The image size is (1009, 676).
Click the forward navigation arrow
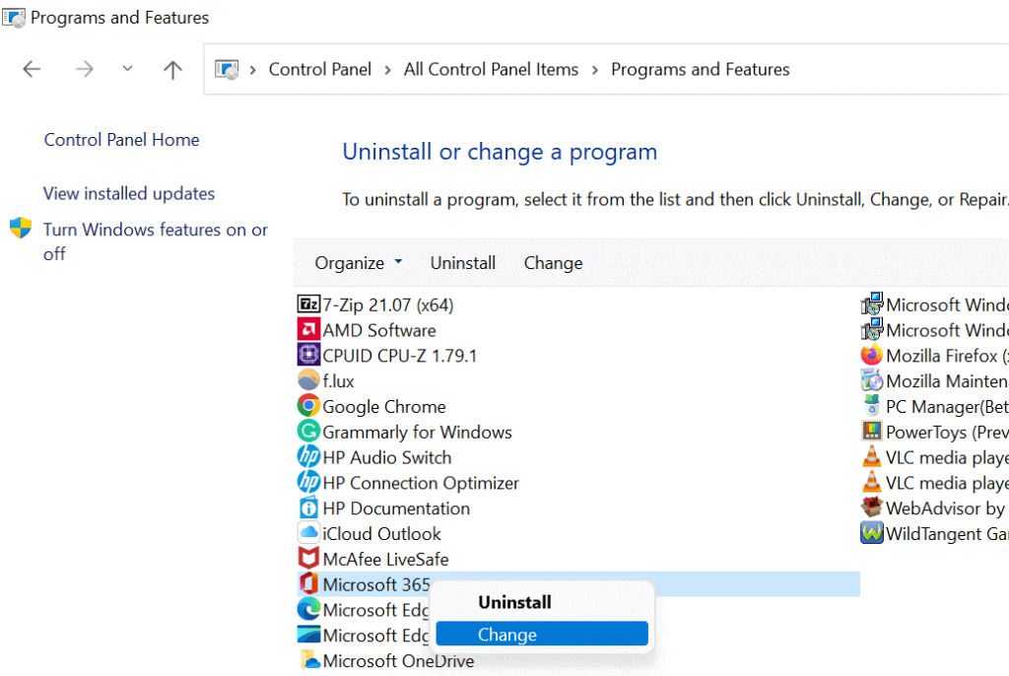tap(85, 69)
